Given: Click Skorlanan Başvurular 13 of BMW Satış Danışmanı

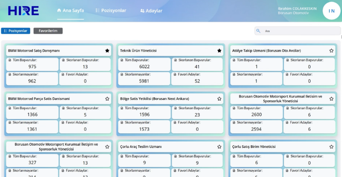Looking at the screenshot, I should (85, 64).
